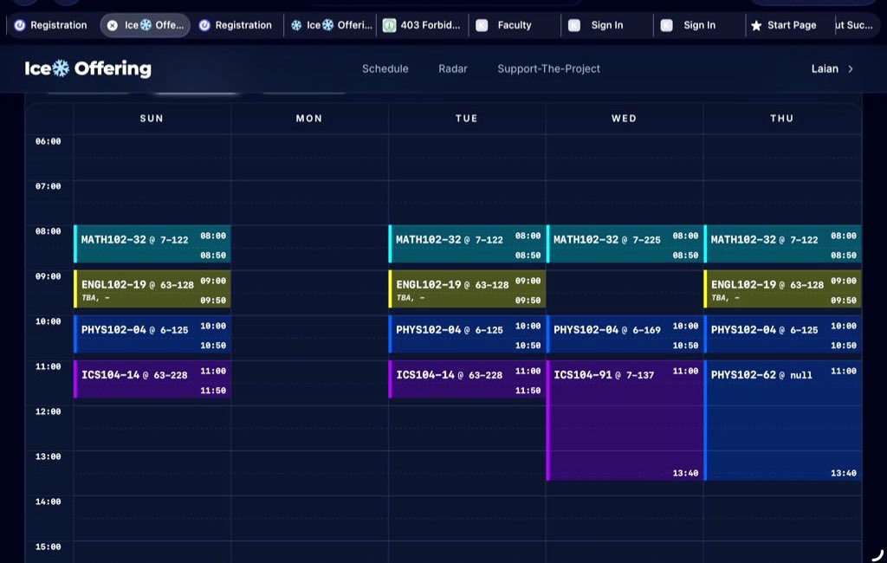This screenshot has width=887, height=563.
Task: Open the first Sign In tab
Action: (x=607, y=25)
